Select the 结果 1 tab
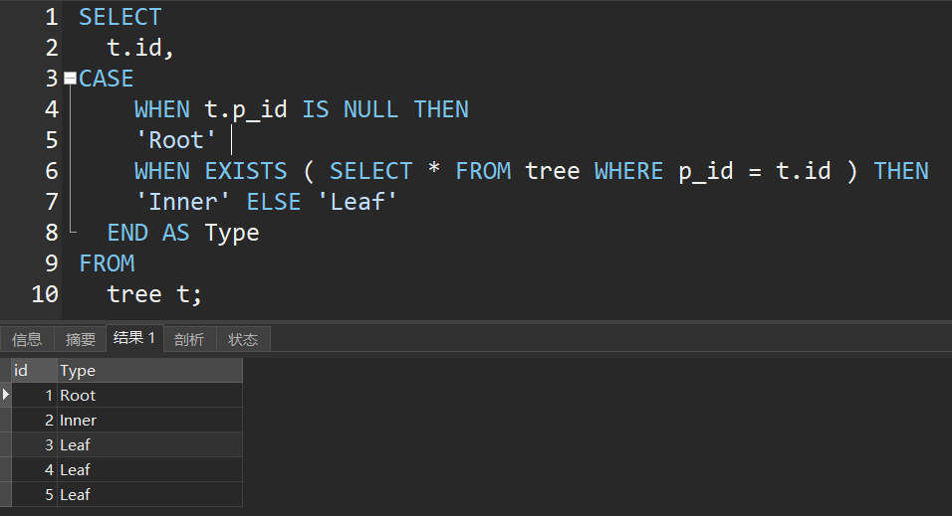This screenshot has width=952, height=516. 134,338
